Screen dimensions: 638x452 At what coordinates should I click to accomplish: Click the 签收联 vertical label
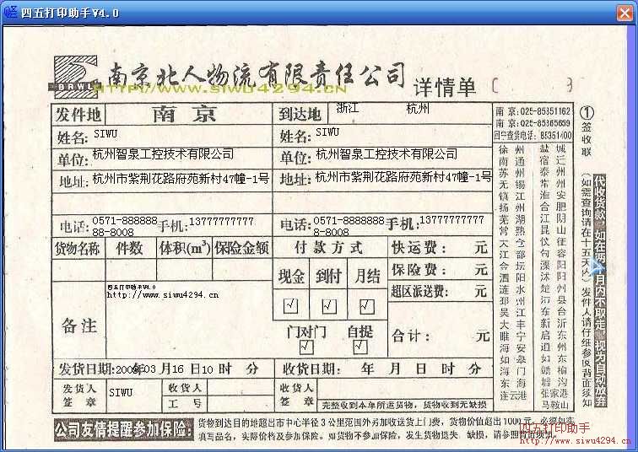(x=586, y=139)
